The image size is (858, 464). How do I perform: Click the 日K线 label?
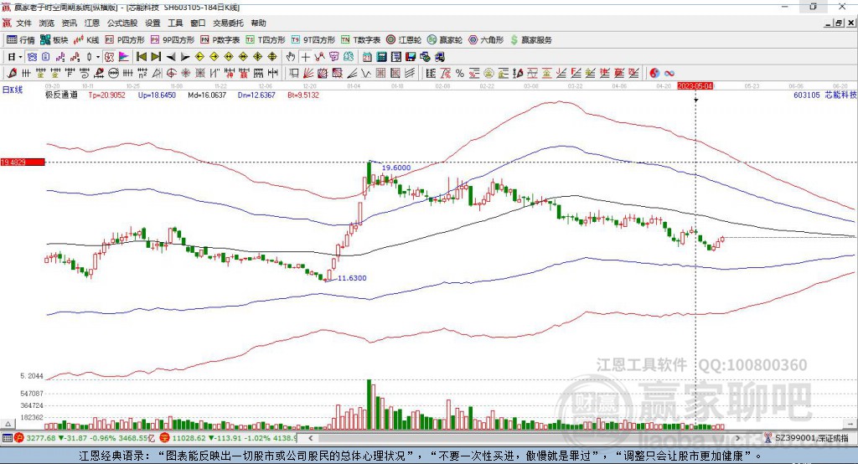[13, 90]
